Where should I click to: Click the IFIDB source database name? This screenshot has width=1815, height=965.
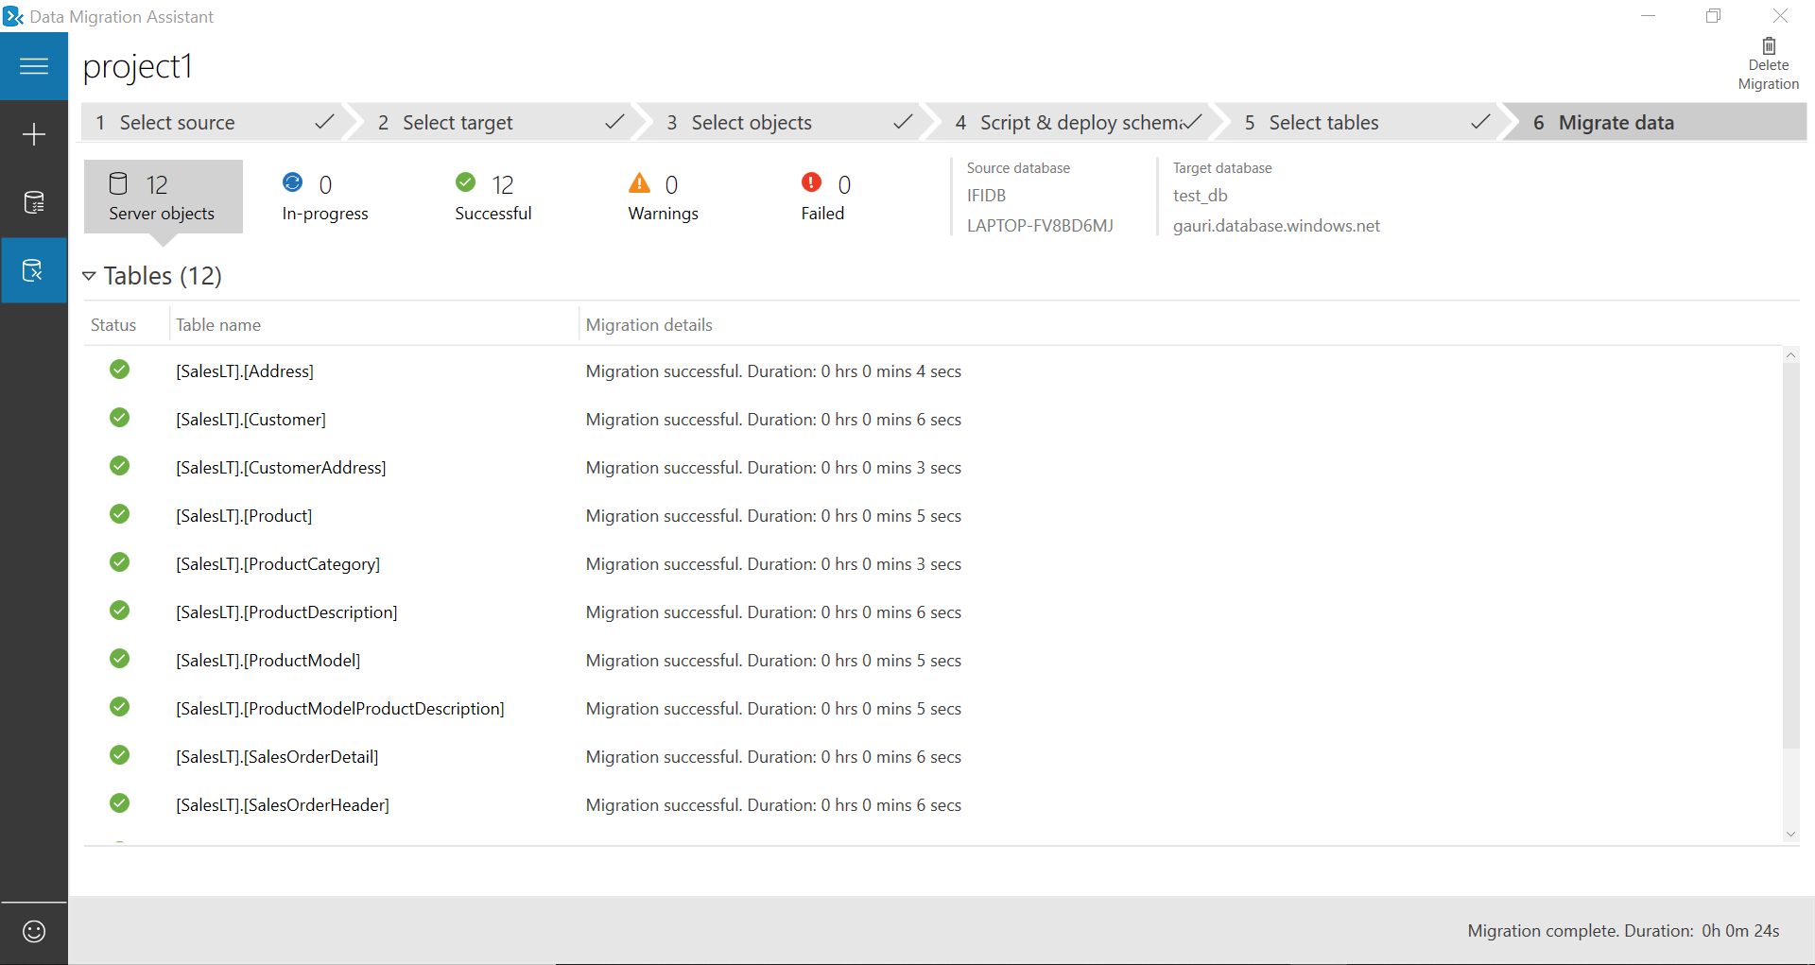pos(986,196)
